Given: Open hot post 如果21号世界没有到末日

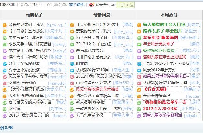Looking at the screenshot, I should point(166,76).
